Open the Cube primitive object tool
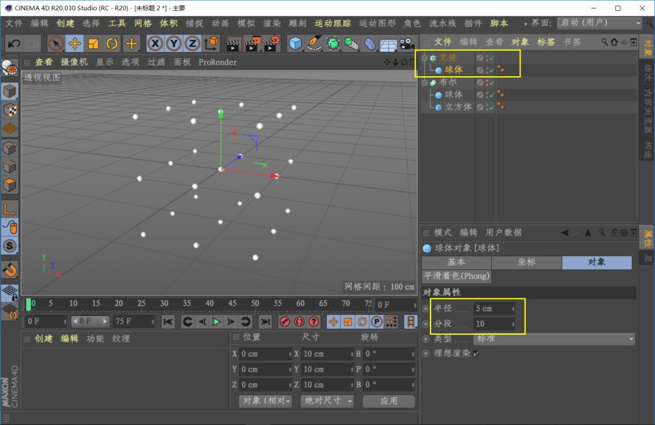The image size is (655, 425). tap(295, 44)
